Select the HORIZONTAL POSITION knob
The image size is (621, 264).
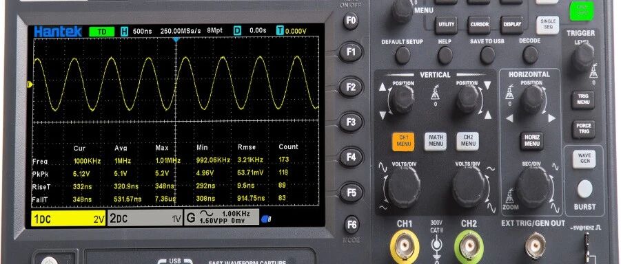tap(532, 99)
